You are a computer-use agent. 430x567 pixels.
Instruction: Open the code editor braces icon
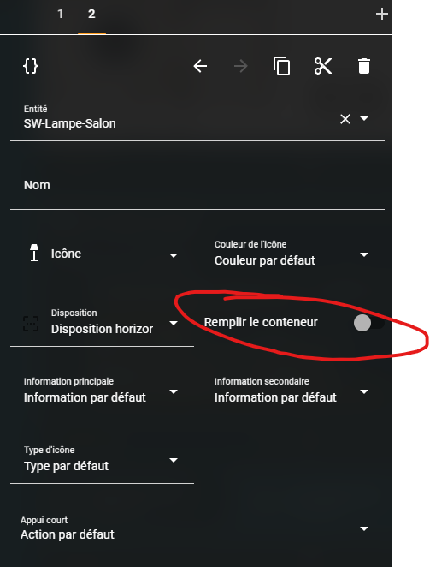coord(31,66)
